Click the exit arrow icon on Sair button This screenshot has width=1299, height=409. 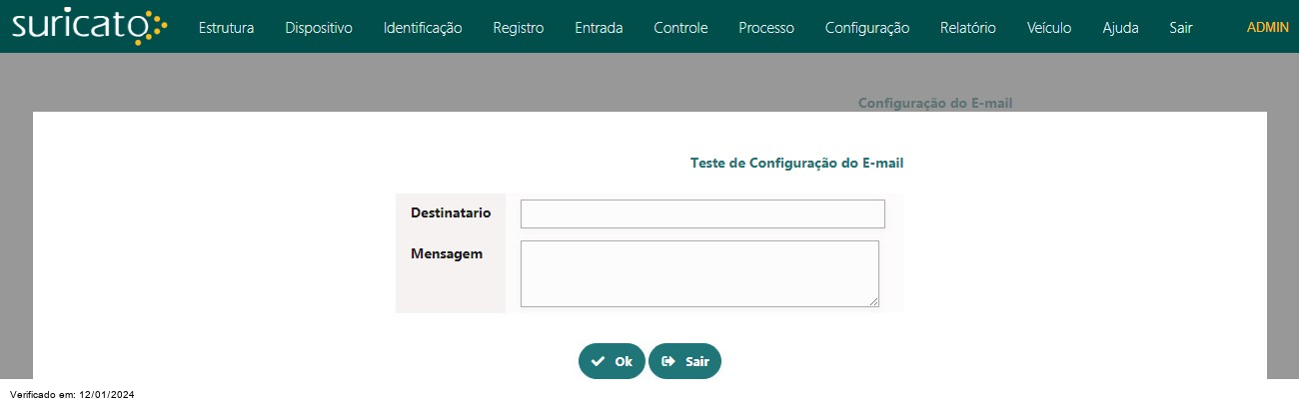point(668,361)
